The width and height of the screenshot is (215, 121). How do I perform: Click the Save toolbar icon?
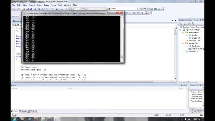coord(28,9)
